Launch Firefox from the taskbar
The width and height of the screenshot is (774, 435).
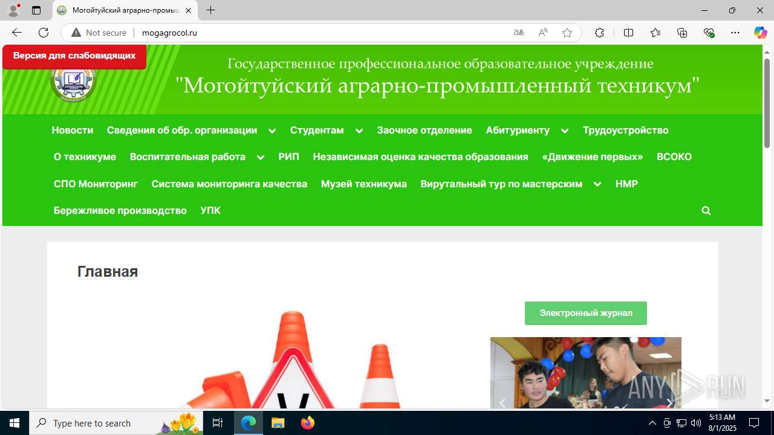click(308, 423)
